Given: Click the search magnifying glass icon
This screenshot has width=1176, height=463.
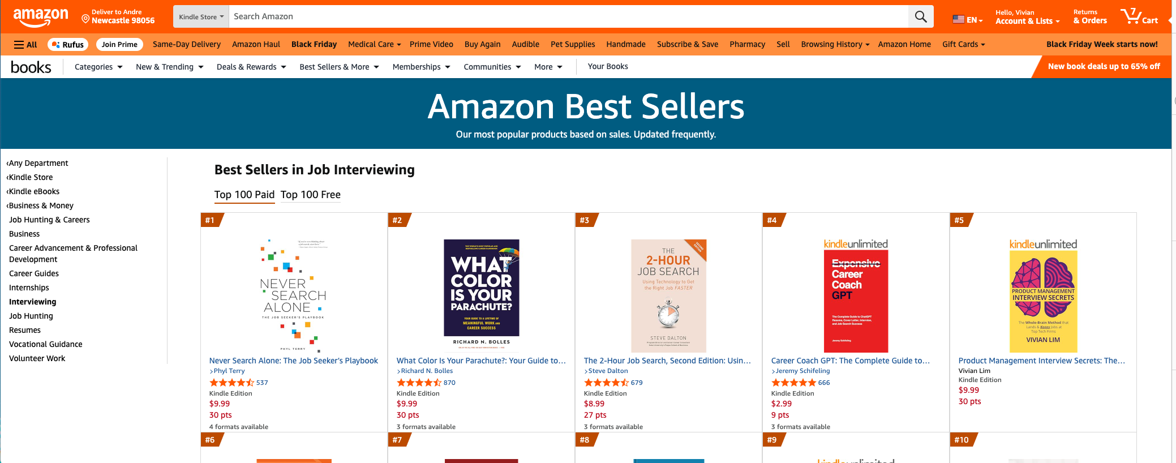Looking at the screenshot, I should pyautogui.click(x=921, y=16).
